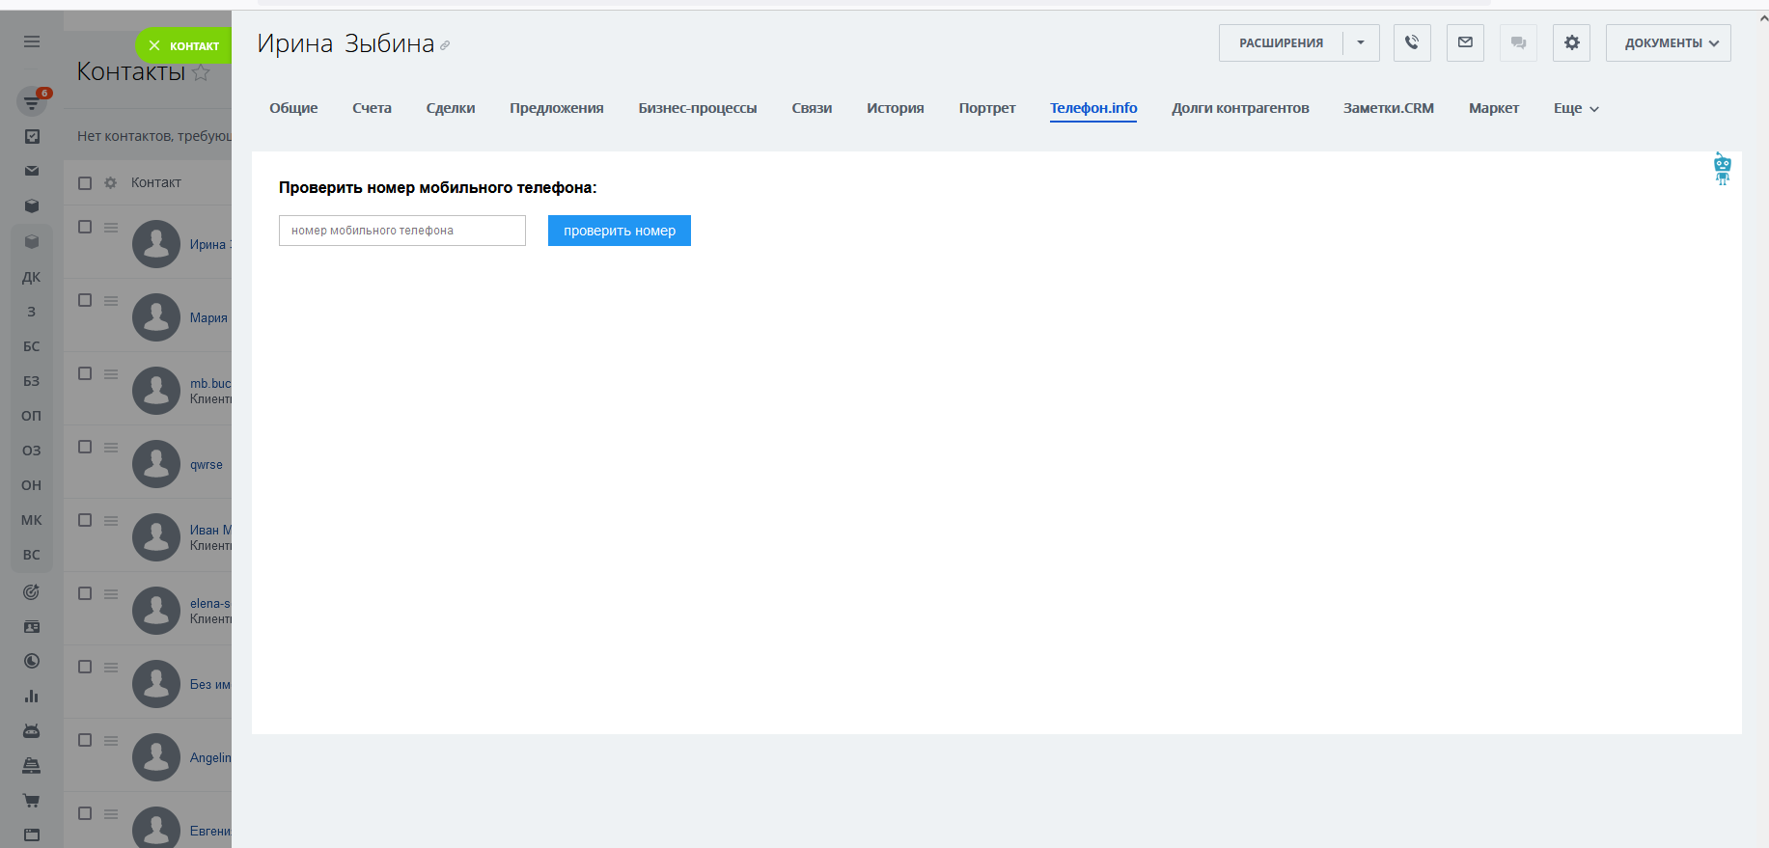Open the ДОКУМЕНТЫ dropdown
Viewport: 1769px width, 848px height.
point(1668,42)
